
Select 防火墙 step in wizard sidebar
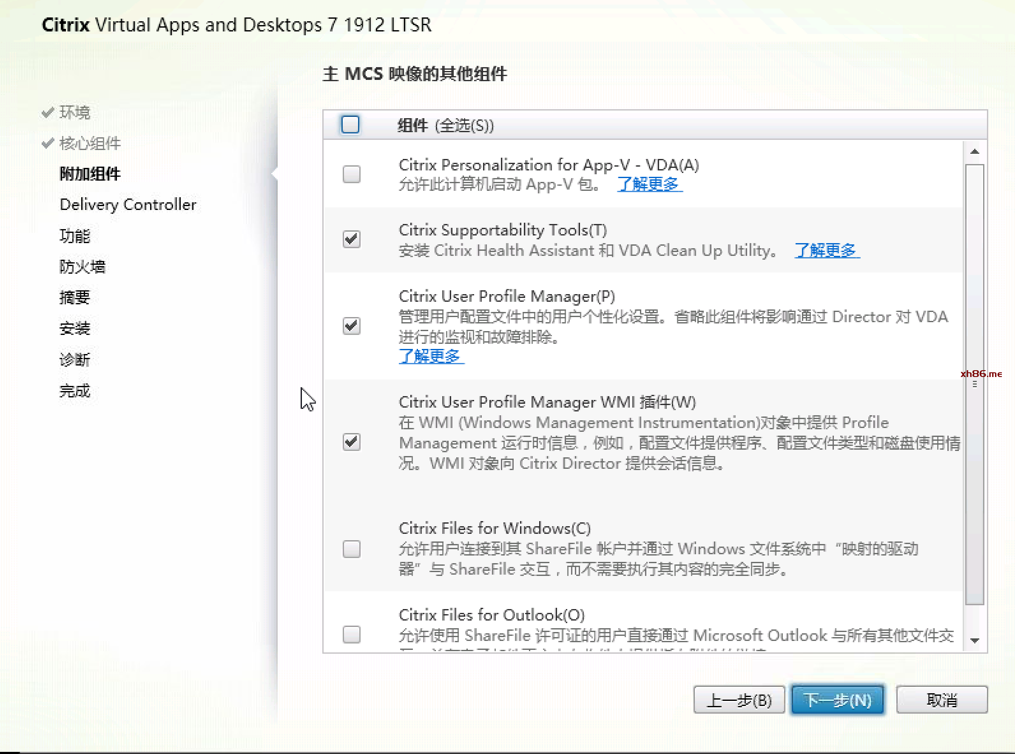[x=82, y=266]
